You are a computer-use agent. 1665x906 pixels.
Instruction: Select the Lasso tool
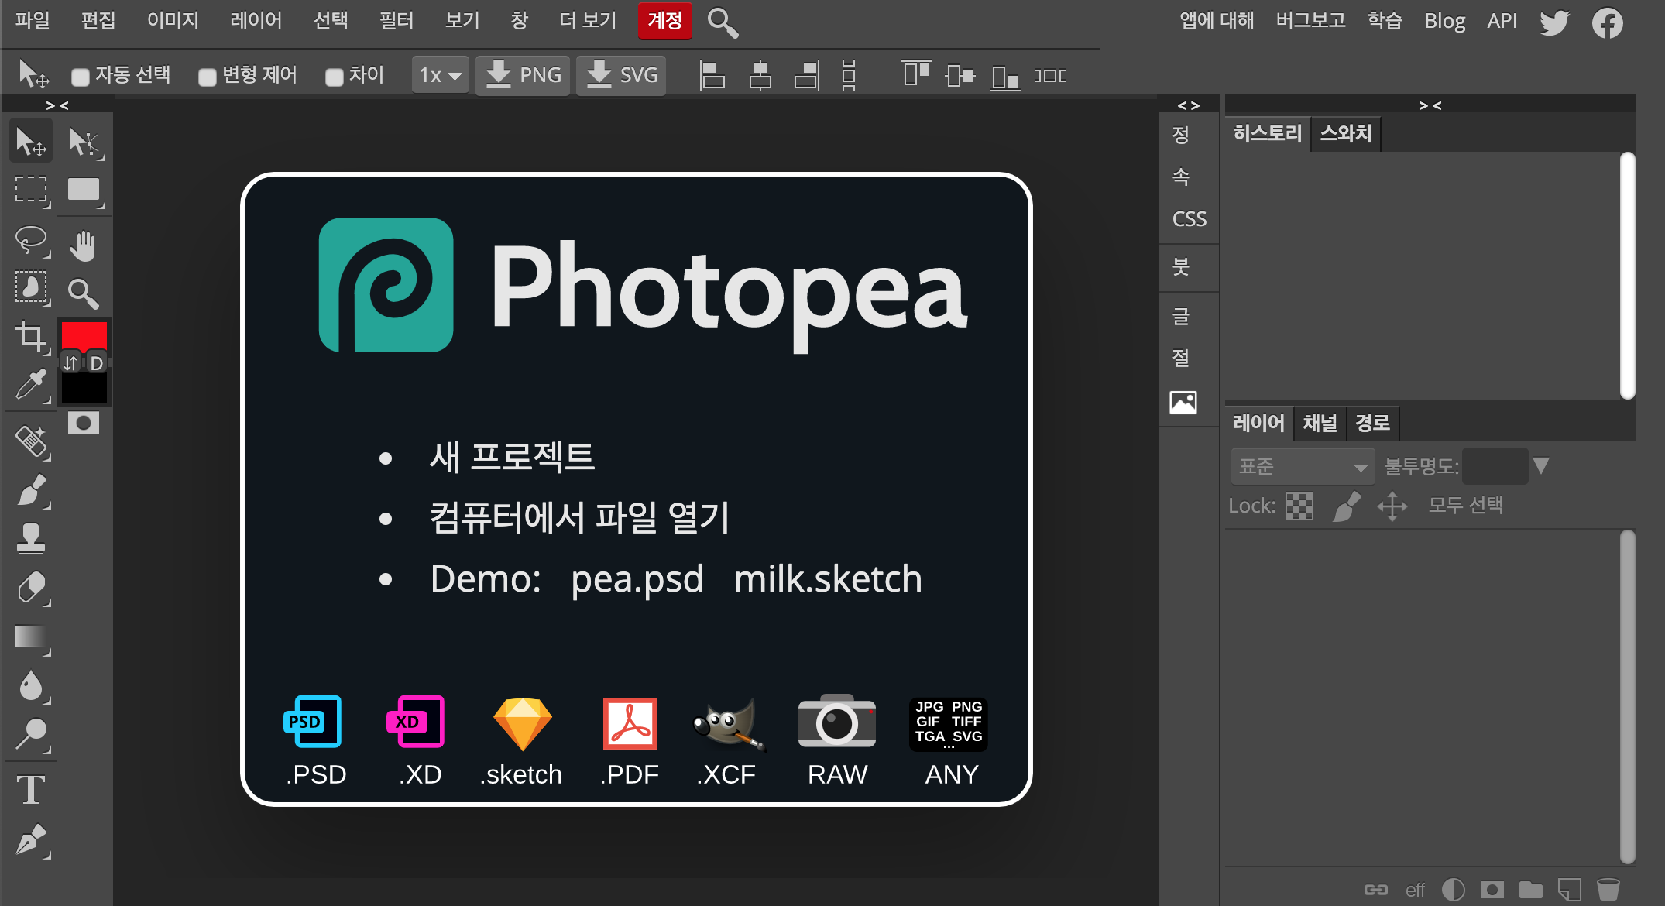[31, 239]
